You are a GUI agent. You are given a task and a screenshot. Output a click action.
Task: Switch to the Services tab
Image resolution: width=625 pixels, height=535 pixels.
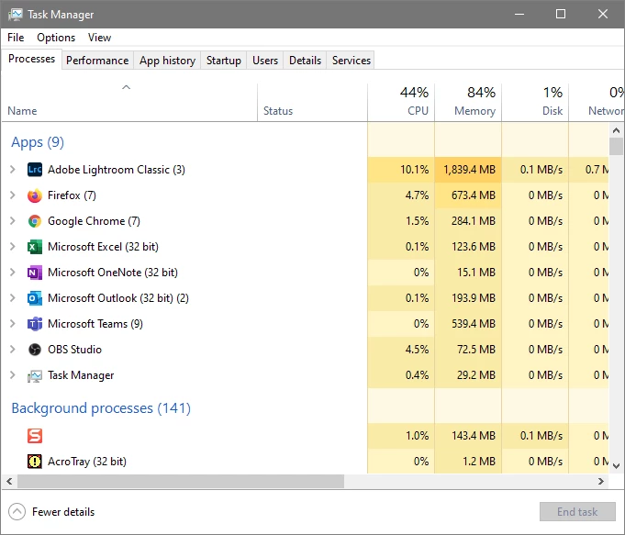click(352, 61)
